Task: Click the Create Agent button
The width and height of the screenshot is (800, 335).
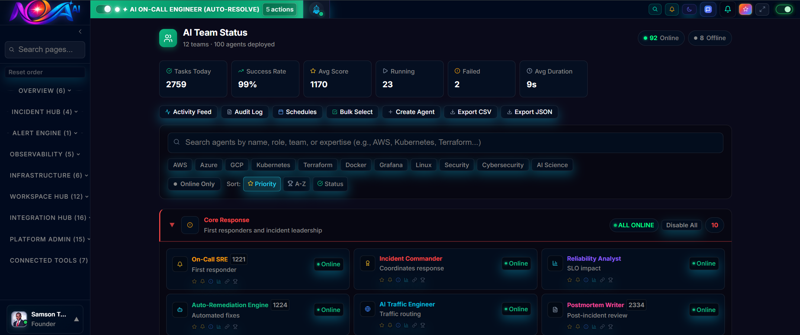Action: point(411,112)
